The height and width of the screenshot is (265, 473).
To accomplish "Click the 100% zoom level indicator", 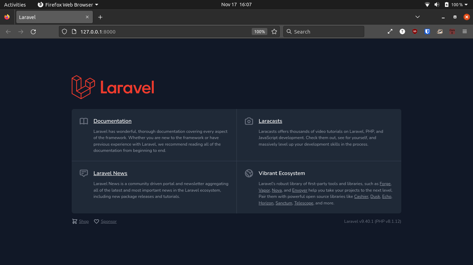I will coord(259,31).
